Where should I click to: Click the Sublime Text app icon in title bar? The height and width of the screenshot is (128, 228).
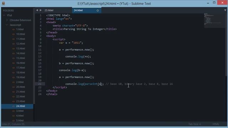[3, 3]
